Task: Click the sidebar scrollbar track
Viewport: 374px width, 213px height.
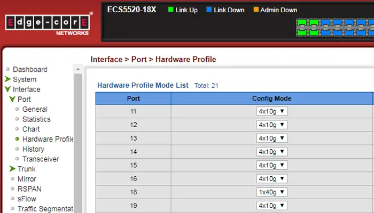Action: pos(78,143)
